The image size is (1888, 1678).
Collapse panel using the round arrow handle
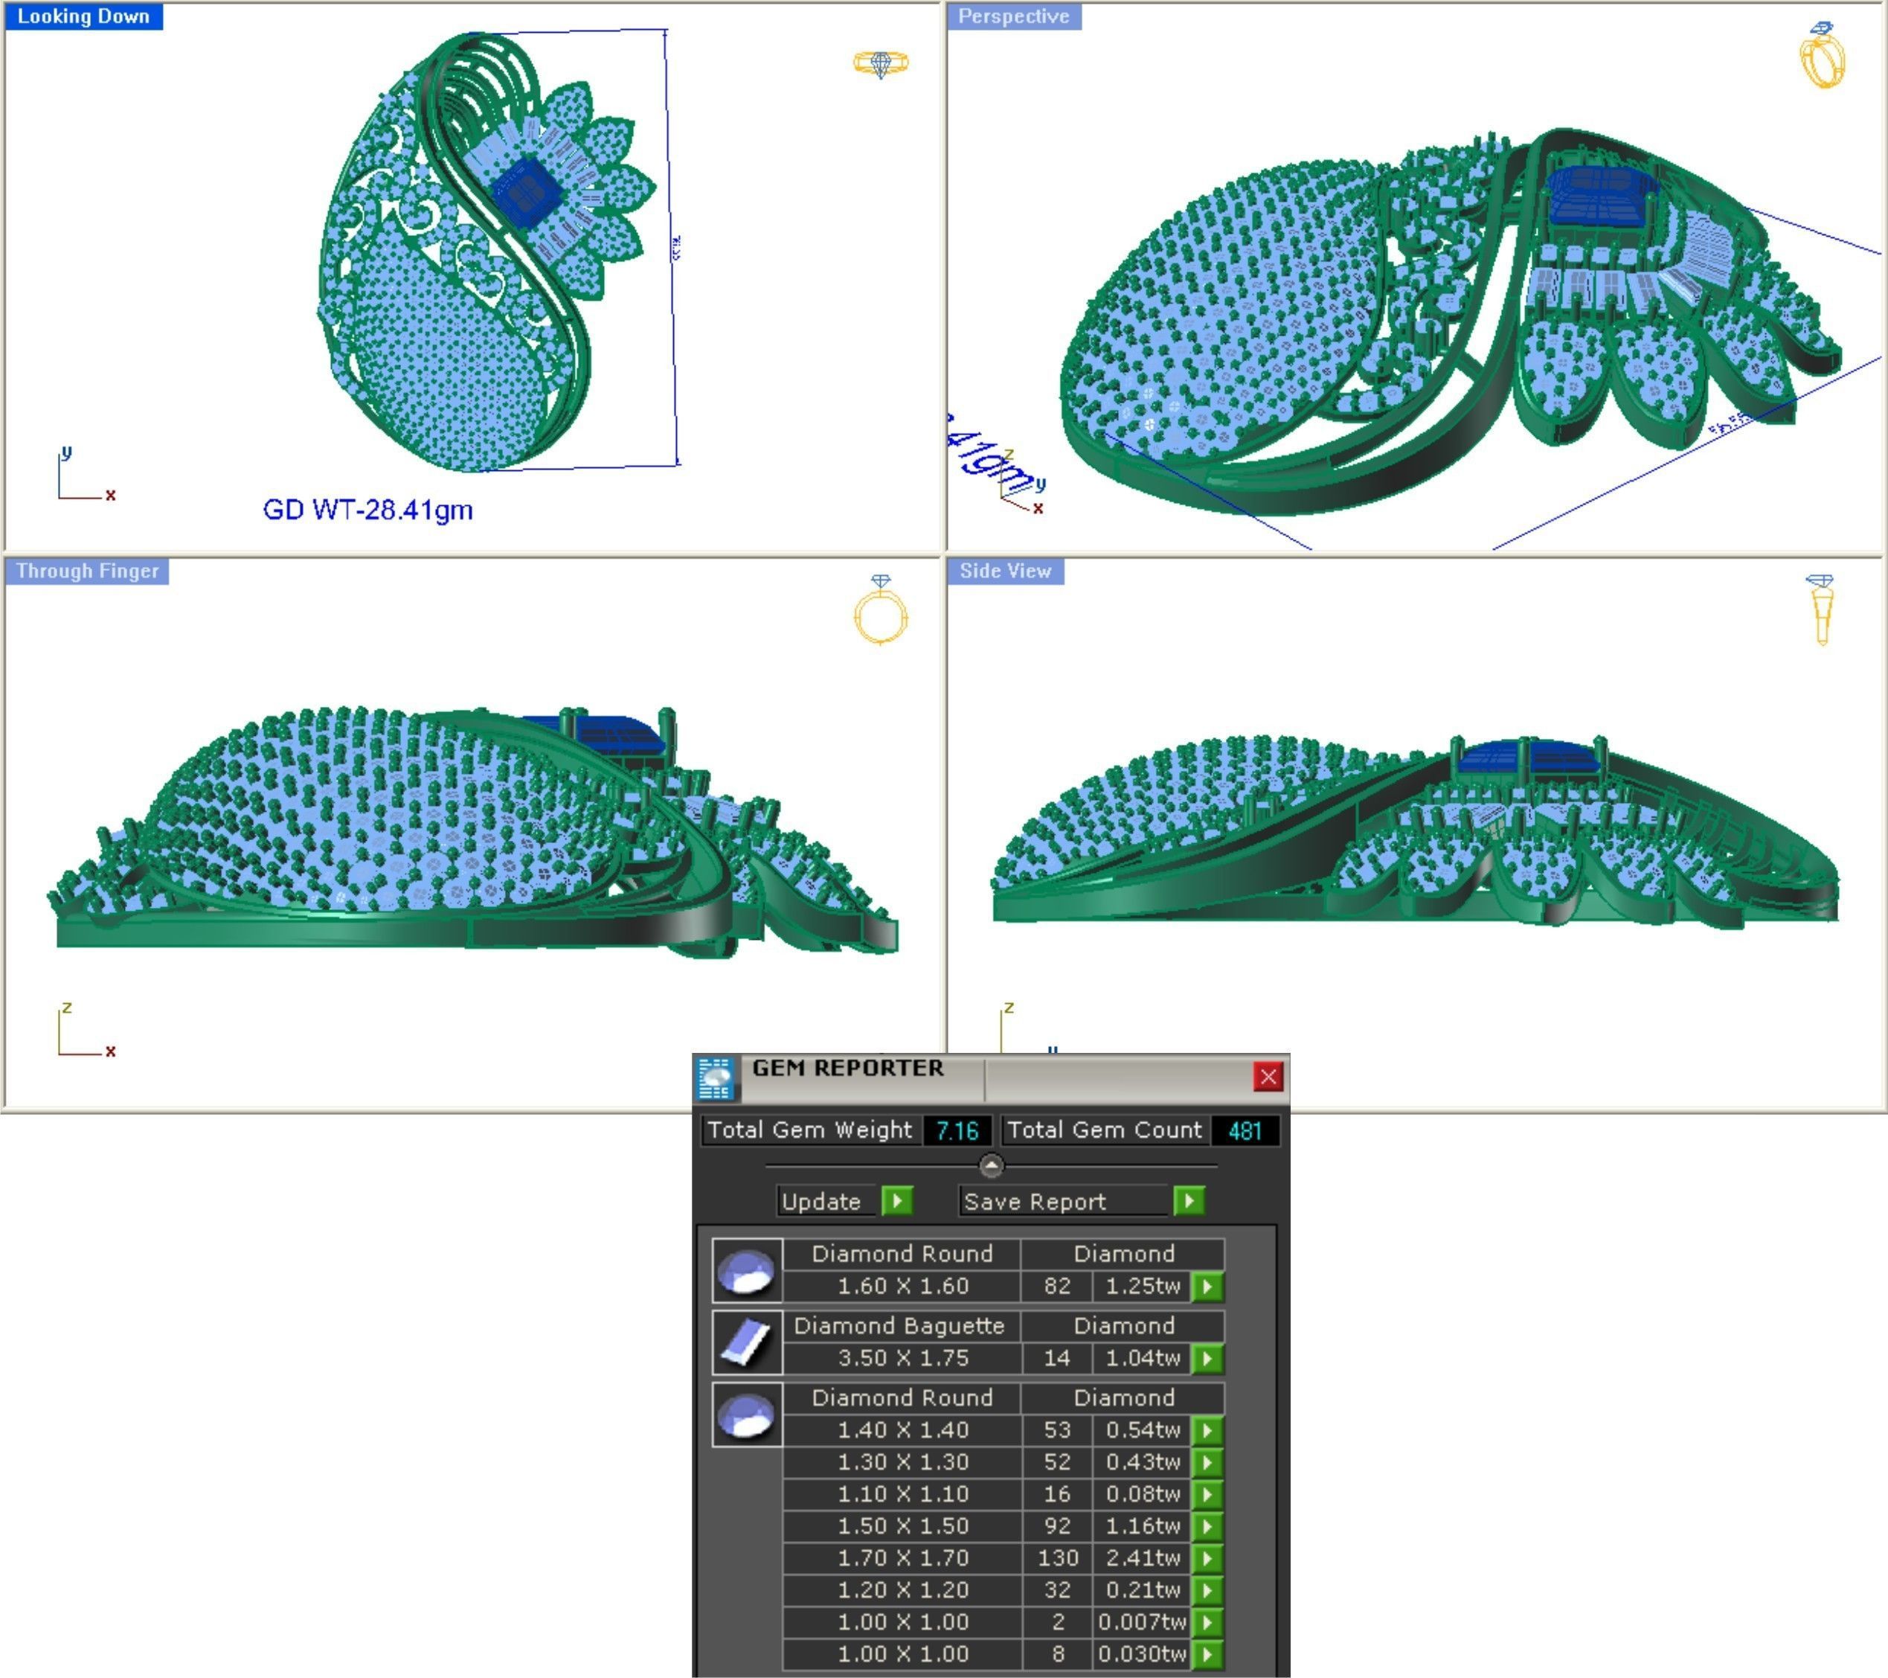click(991, 1166)
